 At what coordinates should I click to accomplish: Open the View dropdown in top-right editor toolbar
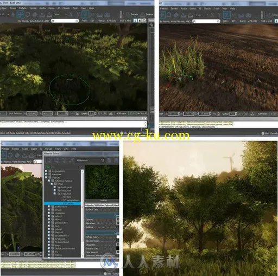coord(202,15)
